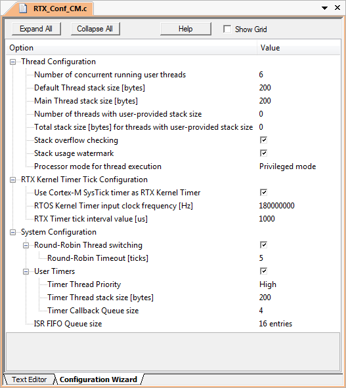Screen dimensions: 346x388
Task: Click the Value column header
Action: click(299, 47)
